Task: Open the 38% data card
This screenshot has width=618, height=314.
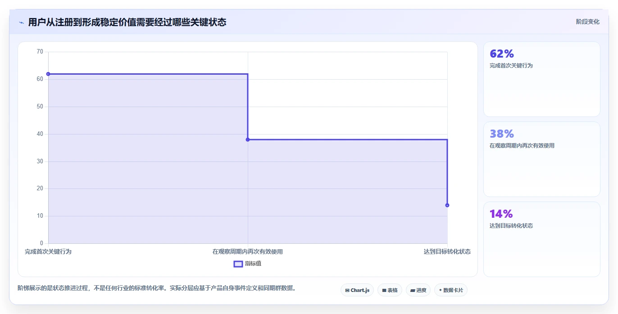Action: pos(541,159)
